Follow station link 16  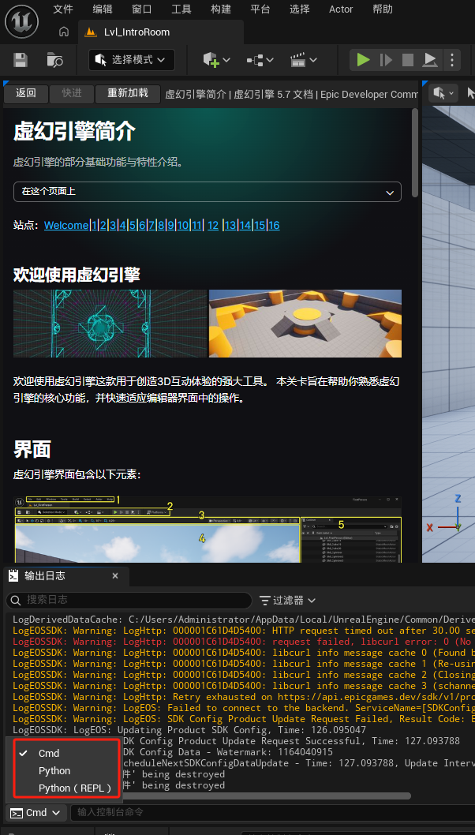coord(274,225)
